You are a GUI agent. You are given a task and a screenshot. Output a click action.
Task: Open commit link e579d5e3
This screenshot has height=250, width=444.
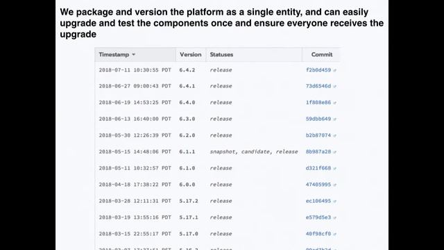(318, 217)
